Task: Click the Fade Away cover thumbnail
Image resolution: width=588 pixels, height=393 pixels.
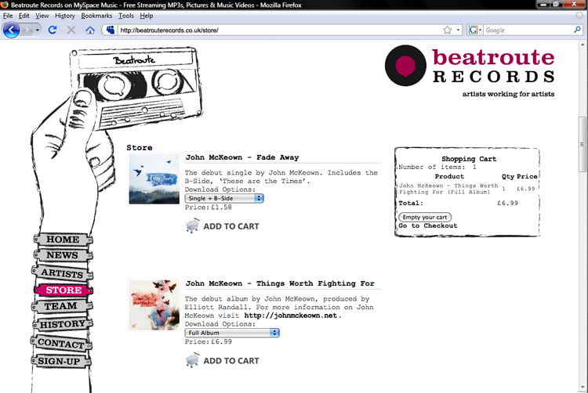Action: 154,179
